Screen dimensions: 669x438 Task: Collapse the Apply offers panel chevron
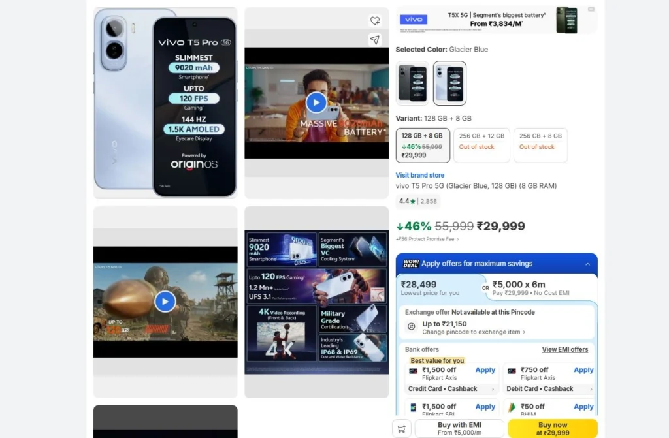point(587,264)
